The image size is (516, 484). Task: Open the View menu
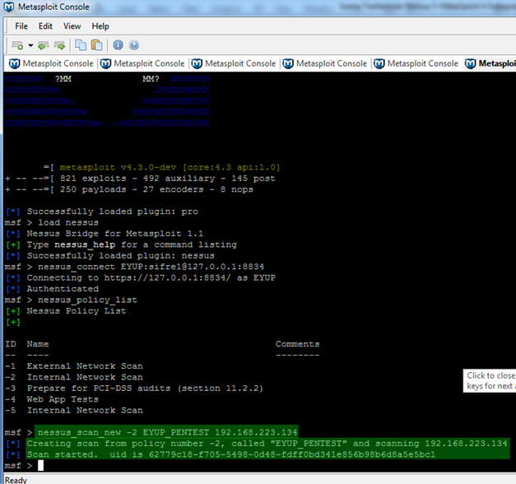pos(72,26)
